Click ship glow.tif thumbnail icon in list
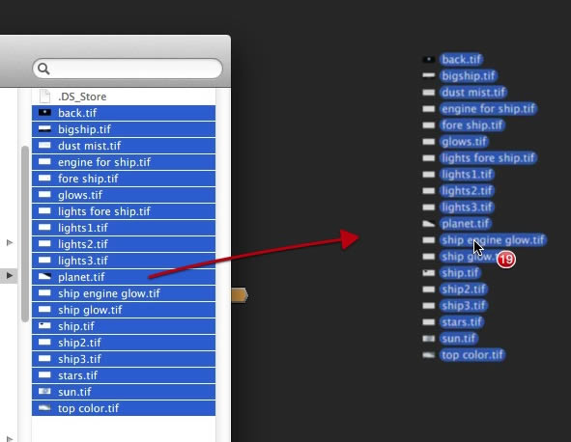Viewport: 571px width, 442px height. coord(44,309)
